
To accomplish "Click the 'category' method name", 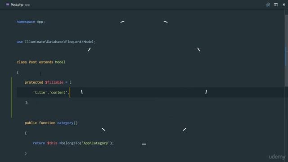I will pos(65,123).
